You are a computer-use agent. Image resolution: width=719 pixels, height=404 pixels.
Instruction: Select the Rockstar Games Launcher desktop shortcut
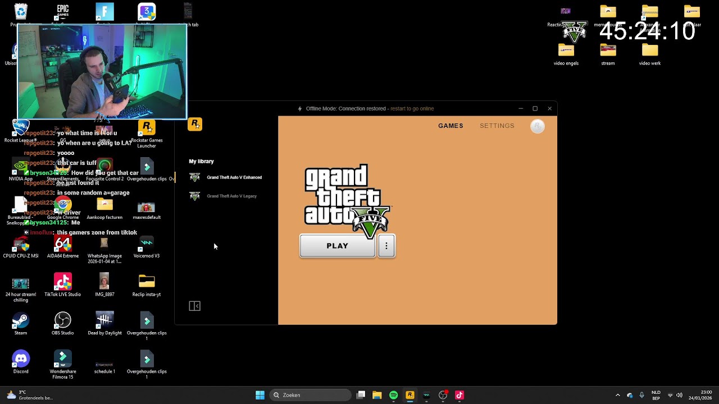coord(147,135)
